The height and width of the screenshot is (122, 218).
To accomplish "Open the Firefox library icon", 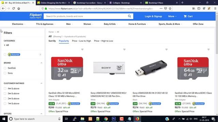I will [194, 8].
